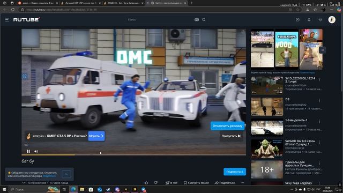343x193 pixels.
Task: Open more actions ellipsis under the video
Action: pyautogui.click(x=242, y=183)
